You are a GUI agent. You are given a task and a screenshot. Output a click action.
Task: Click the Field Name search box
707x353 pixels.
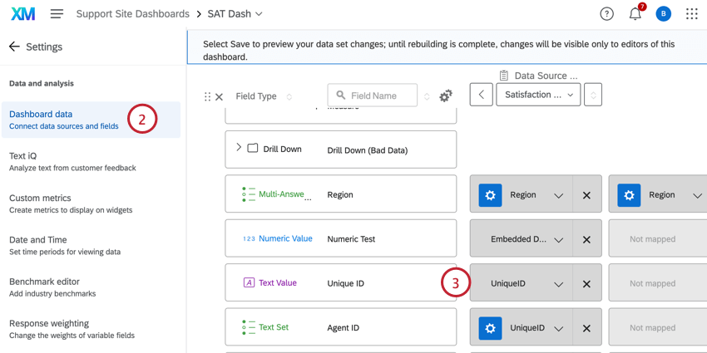pyautogui.click(x=373, y=96)
